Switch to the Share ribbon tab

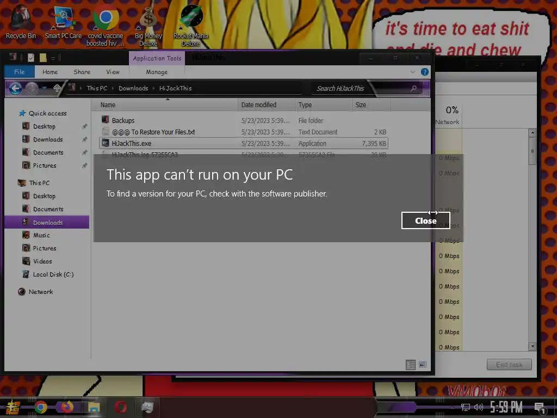[82, 72]
